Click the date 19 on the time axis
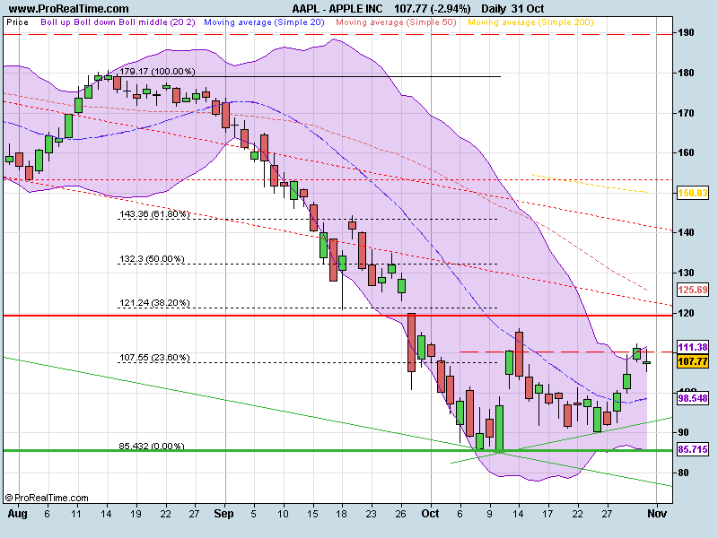The image size is (718, 538). pos(136,514)
